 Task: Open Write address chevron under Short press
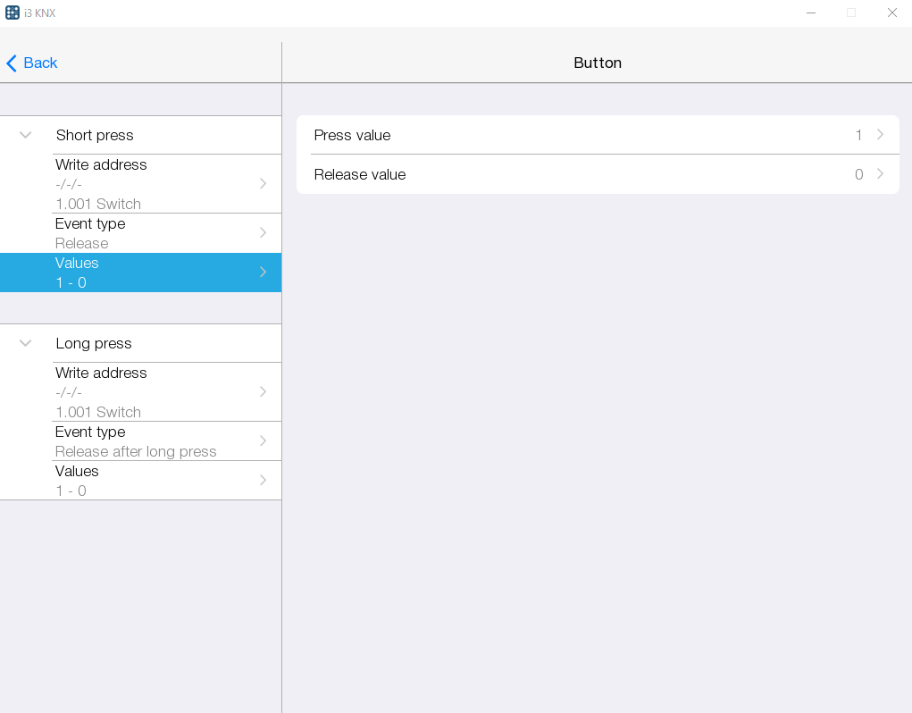(262, 183)
